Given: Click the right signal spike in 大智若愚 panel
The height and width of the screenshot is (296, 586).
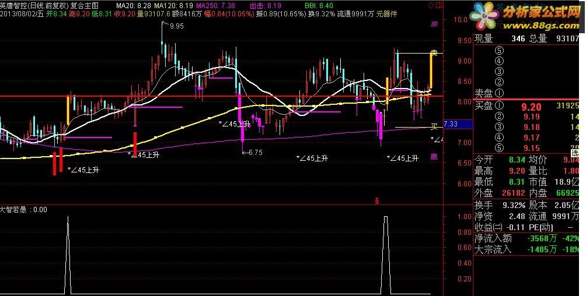Looking at the screenshot, I should 386,254.
